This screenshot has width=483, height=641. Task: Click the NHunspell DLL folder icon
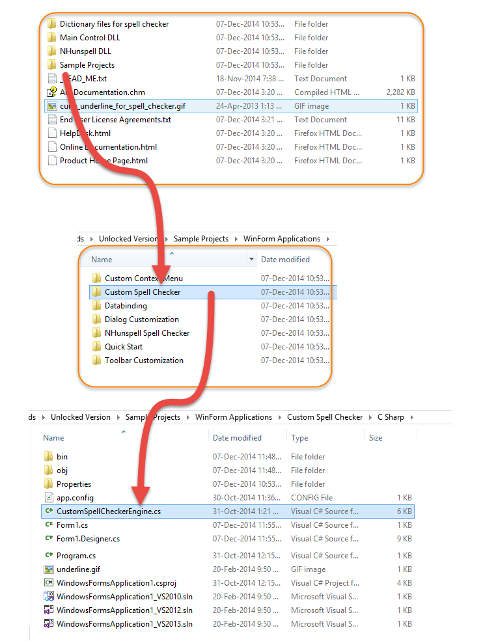52,51
